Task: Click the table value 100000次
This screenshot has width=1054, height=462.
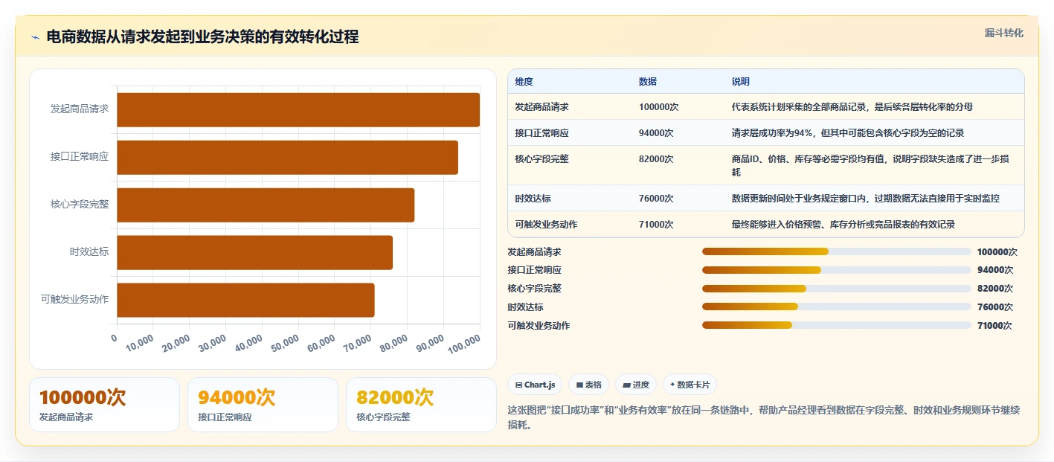Action: (x=658, y=107)
